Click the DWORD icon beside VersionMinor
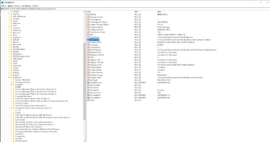 tap(88, 97)
